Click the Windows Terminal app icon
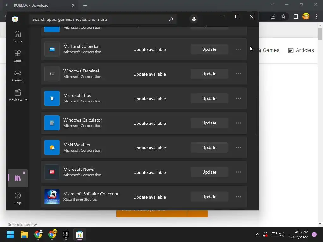The height and width of the screenshot is (242, 323). pyautogui.click(x=52, y=74)
